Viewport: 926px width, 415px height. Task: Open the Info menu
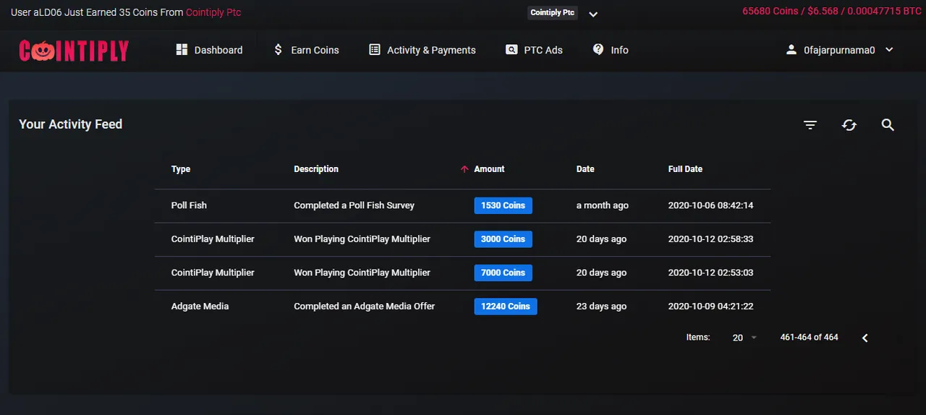pos(611,50)
